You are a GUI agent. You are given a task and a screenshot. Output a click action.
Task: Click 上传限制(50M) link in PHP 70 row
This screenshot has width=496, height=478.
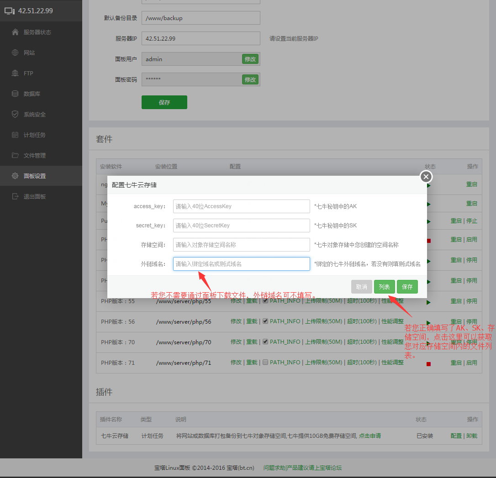[x=323, y=342]
